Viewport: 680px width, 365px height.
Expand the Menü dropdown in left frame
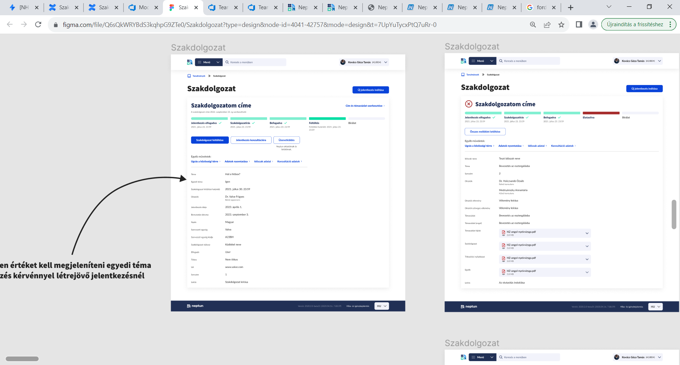pyautogui.click(x=209, y=62)
